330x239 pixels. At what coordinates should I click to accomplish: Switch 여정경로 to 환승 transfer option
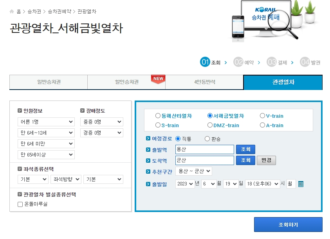(206, 138)
